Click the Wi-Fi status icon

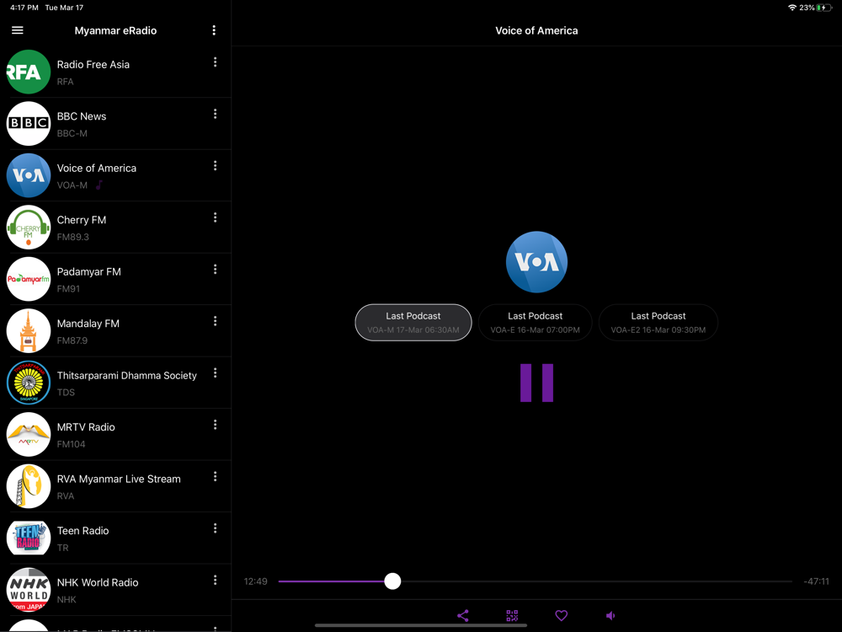coord(791,8)
